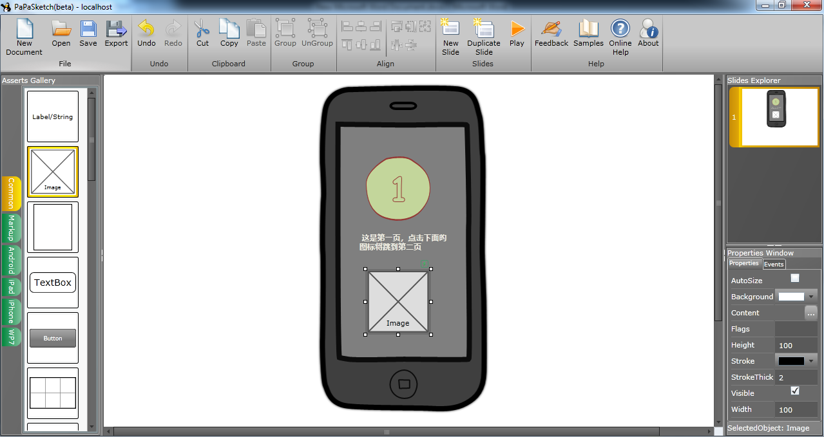824x437 pixels.
Task: Pick the Button gallery item
Action: (x=53, y=338)
